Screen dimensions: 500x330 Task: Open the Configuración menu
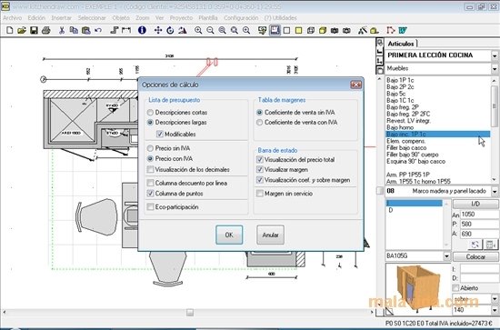(241, 18)
